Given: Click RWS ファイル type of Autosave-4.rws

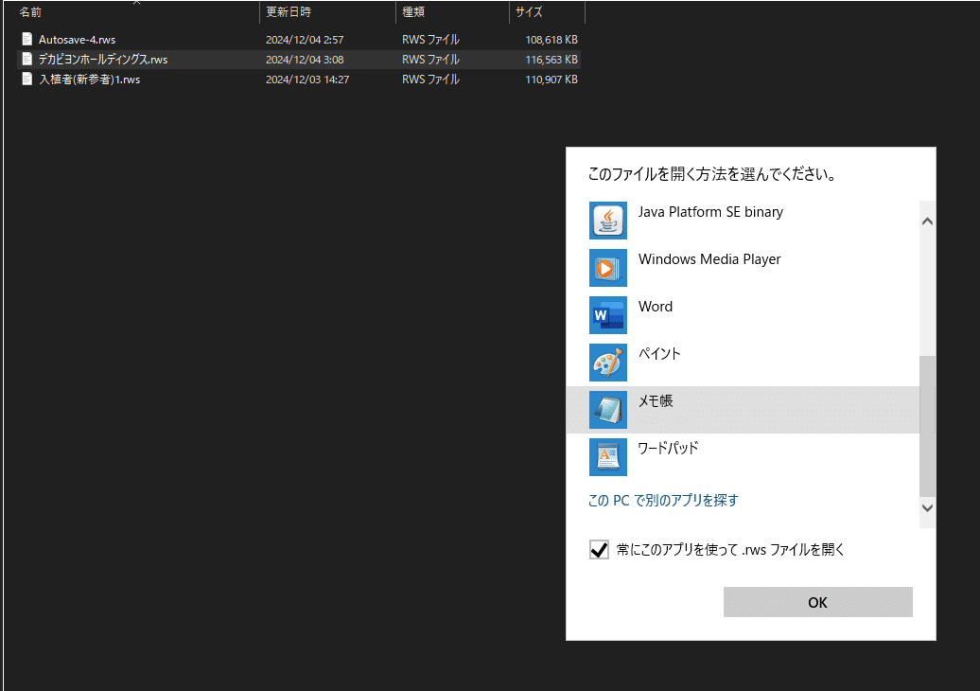Looking at the screenshot, I should pos(430,40).
